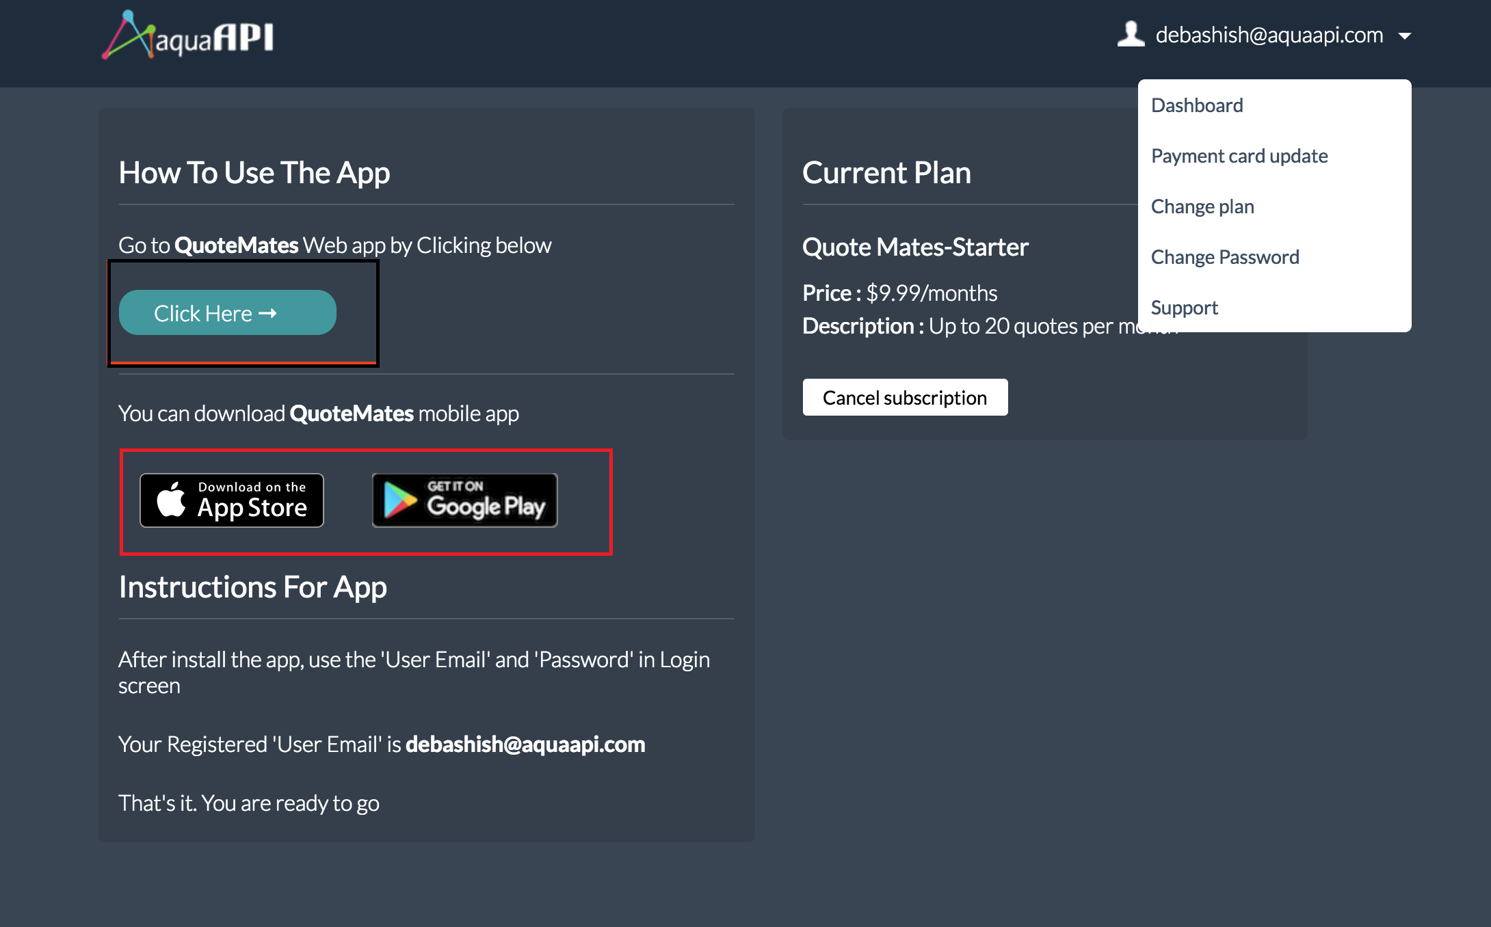Open the Get it on Google Play badge
This screenshot has height=927, width=1491.
[464, 500]
